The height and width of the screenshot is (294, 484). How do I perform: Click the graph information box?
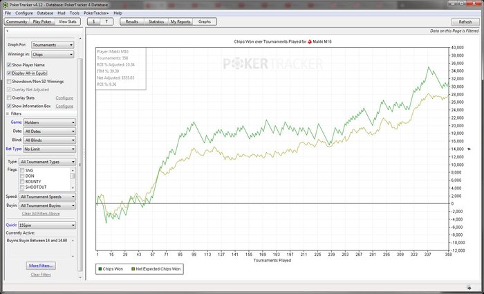(121, 68)
